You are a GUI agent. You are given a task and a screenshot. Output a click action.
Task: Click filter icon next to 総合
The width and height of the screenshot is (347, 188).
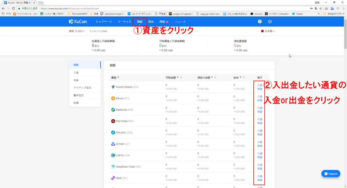tap(244, 78)
